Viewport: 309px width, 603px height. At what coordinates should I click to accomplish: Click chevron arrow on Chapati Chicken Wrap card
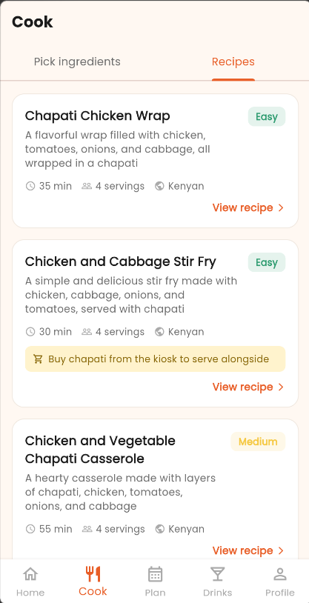click(281, 207)
